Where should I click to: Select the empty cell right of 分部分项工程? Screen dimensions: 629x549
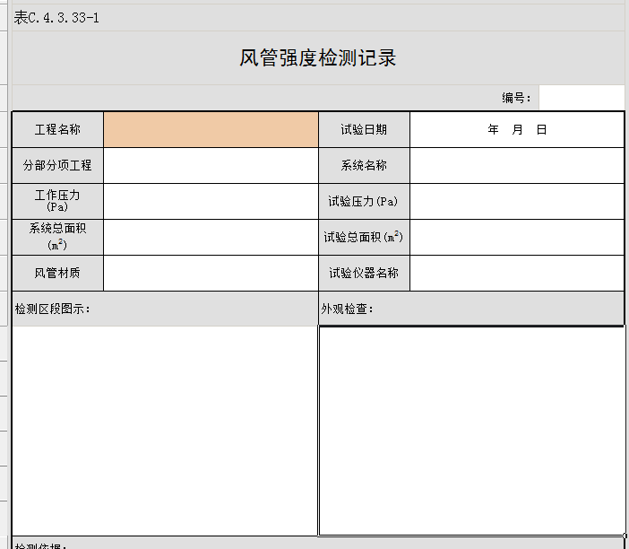(x=211, y=165)
